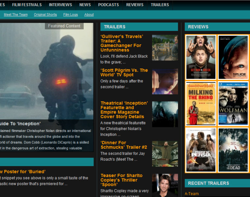250x197 pixels.
Task: Open the Scott Pilgrim trailer thumbnail
Action: click(165, 81)
